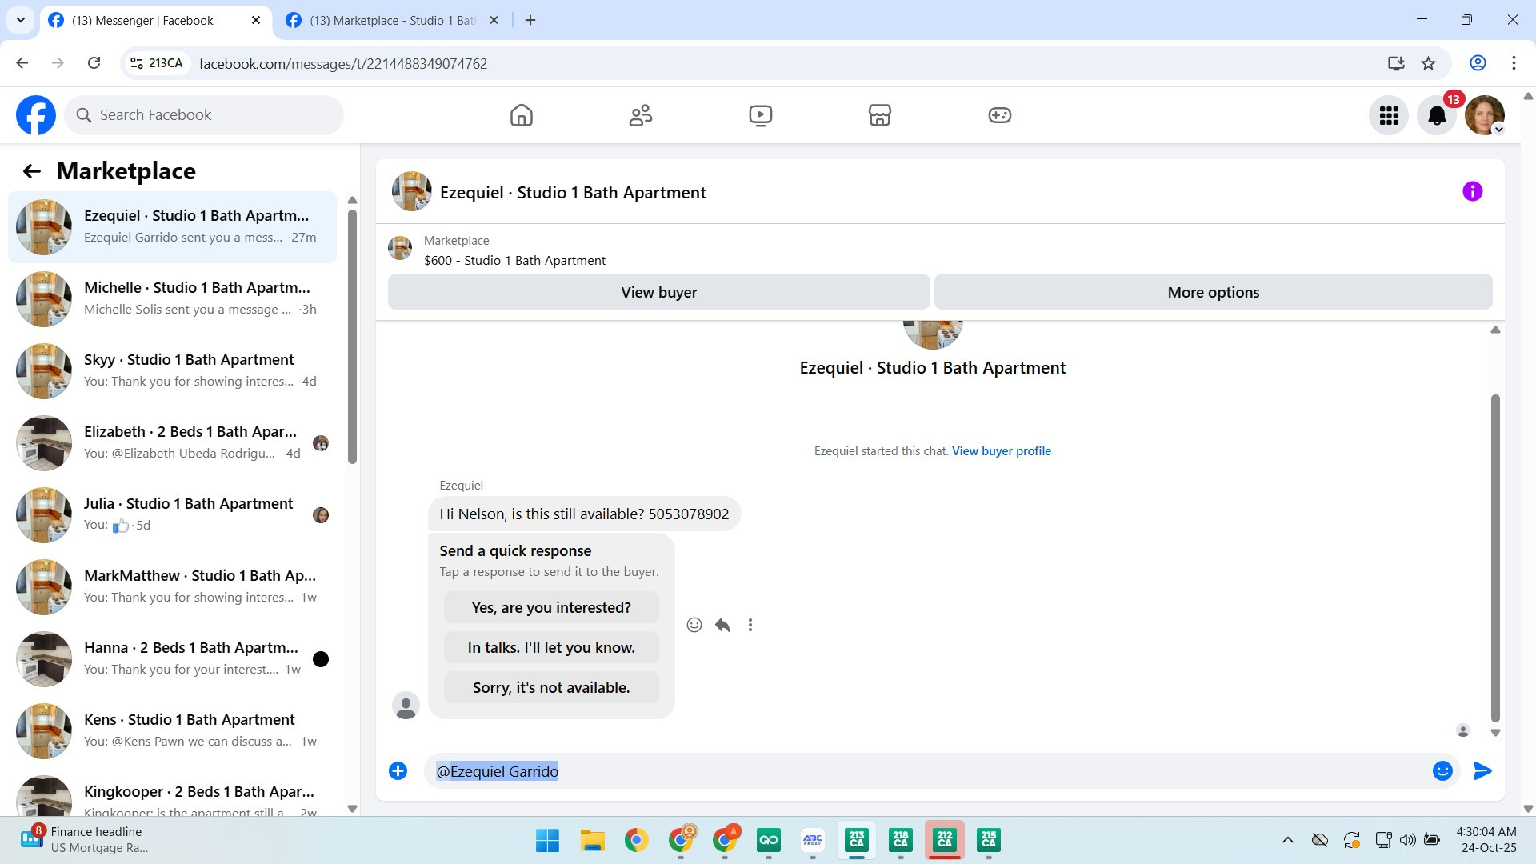This screenshot has height=864, width=1536.
Task: Go to Facebook Home feed icon
Action: coord(521,115)
